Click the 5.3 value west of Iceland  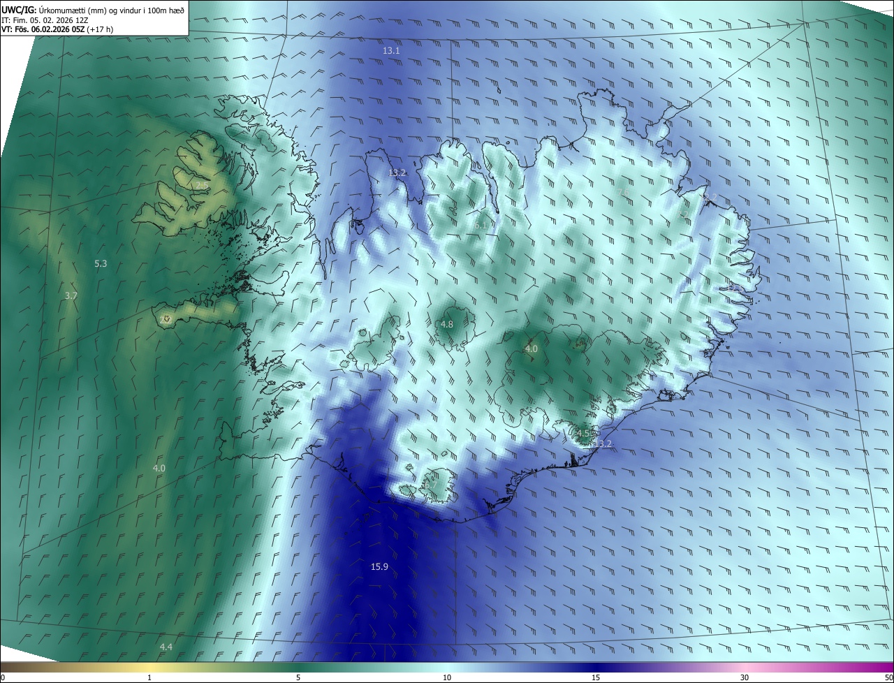pos(101,264)
